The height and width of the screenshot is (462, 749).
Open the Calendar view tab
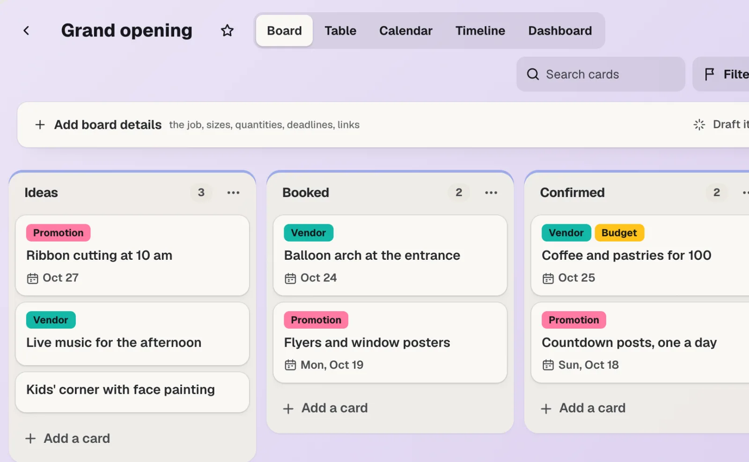405,31
